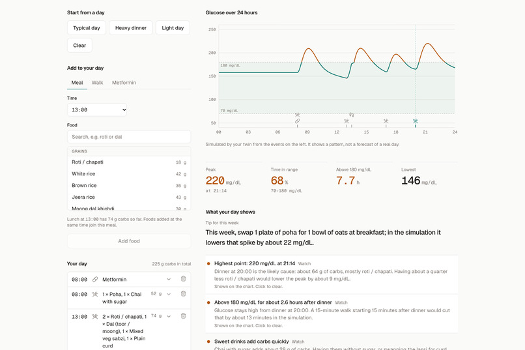The image size is (525, 350).
Task: Open the 'Highest point: 220 mg/dL at 21:14' insight
Action: coord(332,274)
